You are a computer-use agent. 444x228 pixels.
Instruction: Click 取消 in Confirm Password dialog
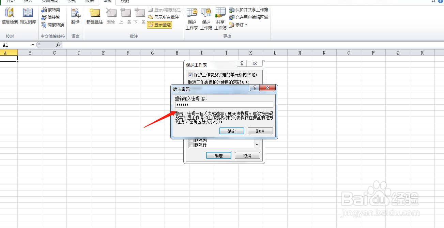click(x=260, y=131)
